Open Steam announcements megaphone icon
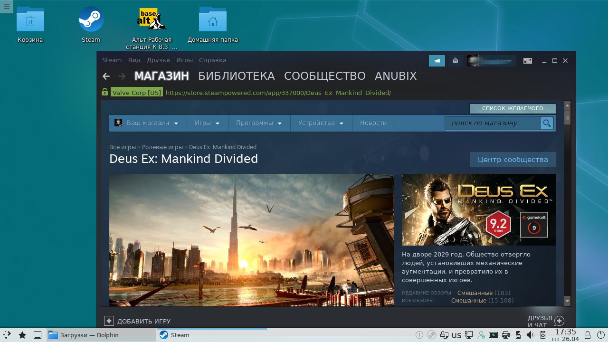Viewport: 608px width, 342px height. 437,61
